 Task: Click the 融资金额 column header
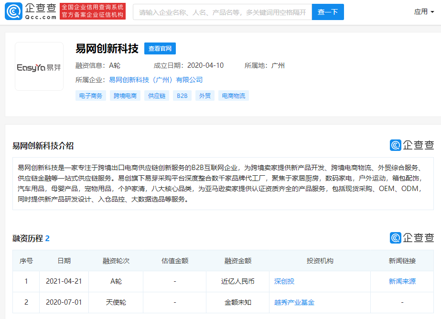(237, 261)
